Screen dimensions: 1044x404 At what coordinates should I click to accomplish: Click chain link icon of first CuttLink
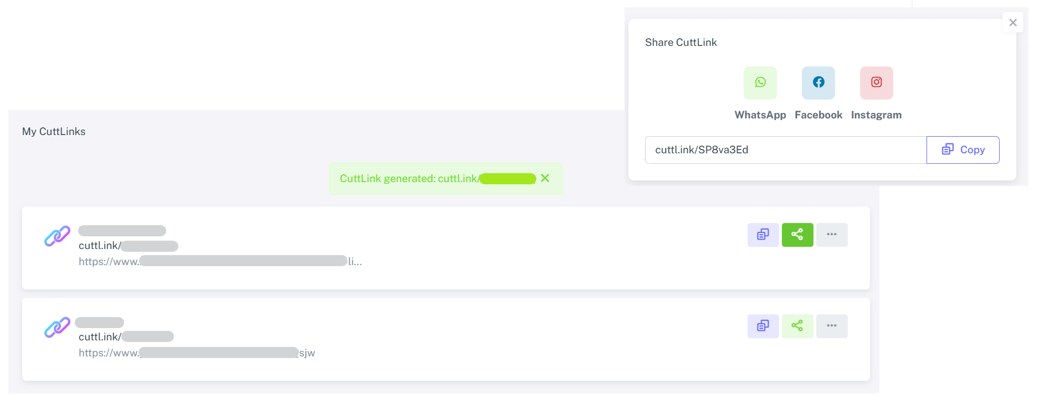click(57, 236)
